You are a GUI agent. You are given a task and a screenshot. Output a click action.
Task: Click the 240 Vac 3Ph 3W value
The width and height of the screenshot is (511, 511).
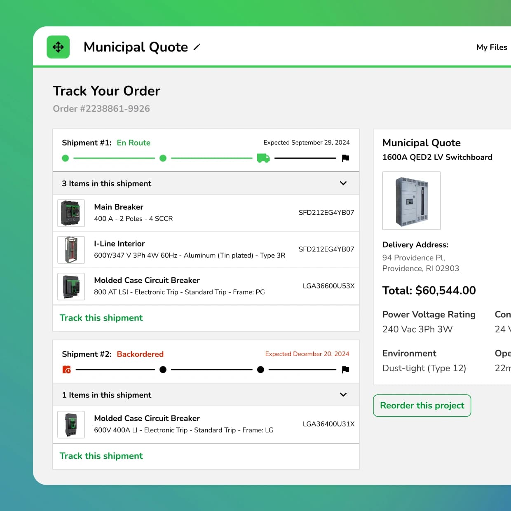(417, 329)
